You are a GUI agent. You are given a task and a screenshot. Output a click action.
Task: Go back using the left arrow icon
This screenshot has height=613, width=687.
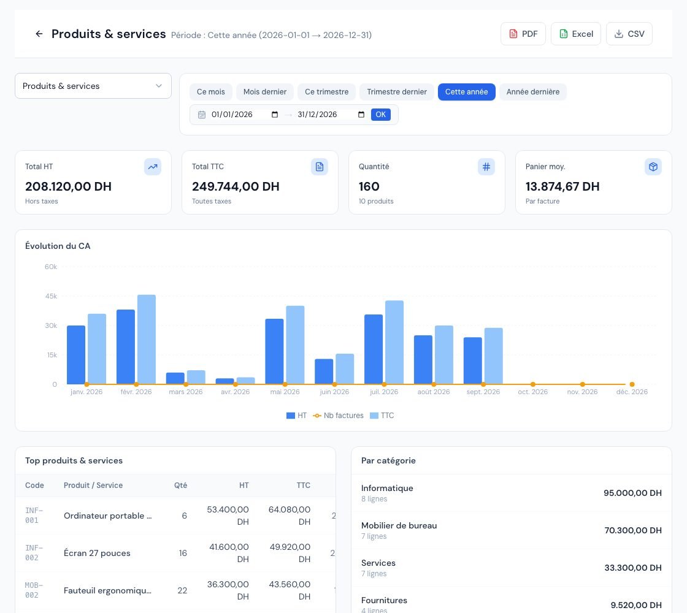tap(39, 34)
